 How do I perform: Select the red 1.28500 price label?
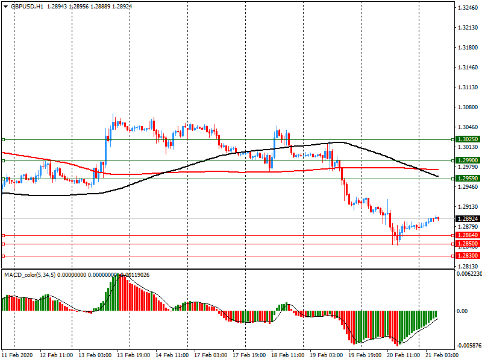(x=468, y=244)
